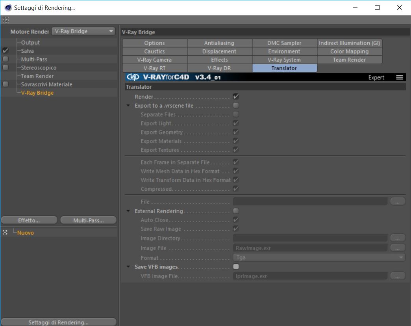
Task: Click the Cinema 4D application icon in title bar
Action: coord(8,7)
